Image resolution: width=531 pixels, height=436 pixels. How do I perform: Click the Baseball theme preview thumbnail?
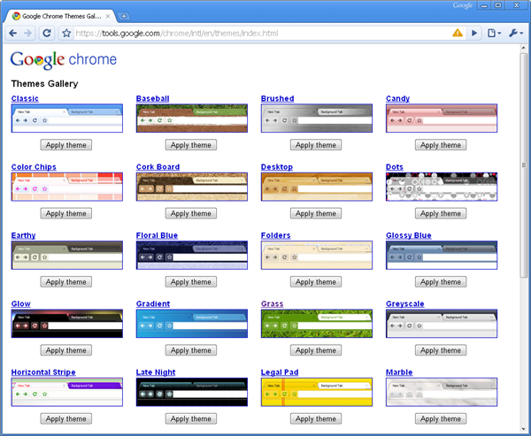point(192,119)
